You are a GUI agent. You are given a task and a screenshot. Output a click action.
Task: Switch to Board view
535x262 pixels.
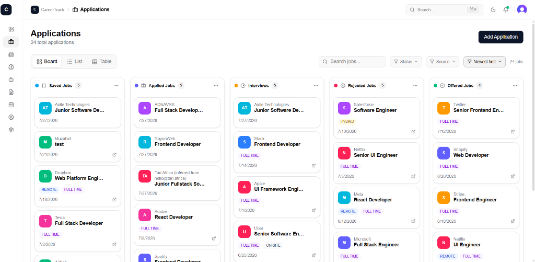47,62
